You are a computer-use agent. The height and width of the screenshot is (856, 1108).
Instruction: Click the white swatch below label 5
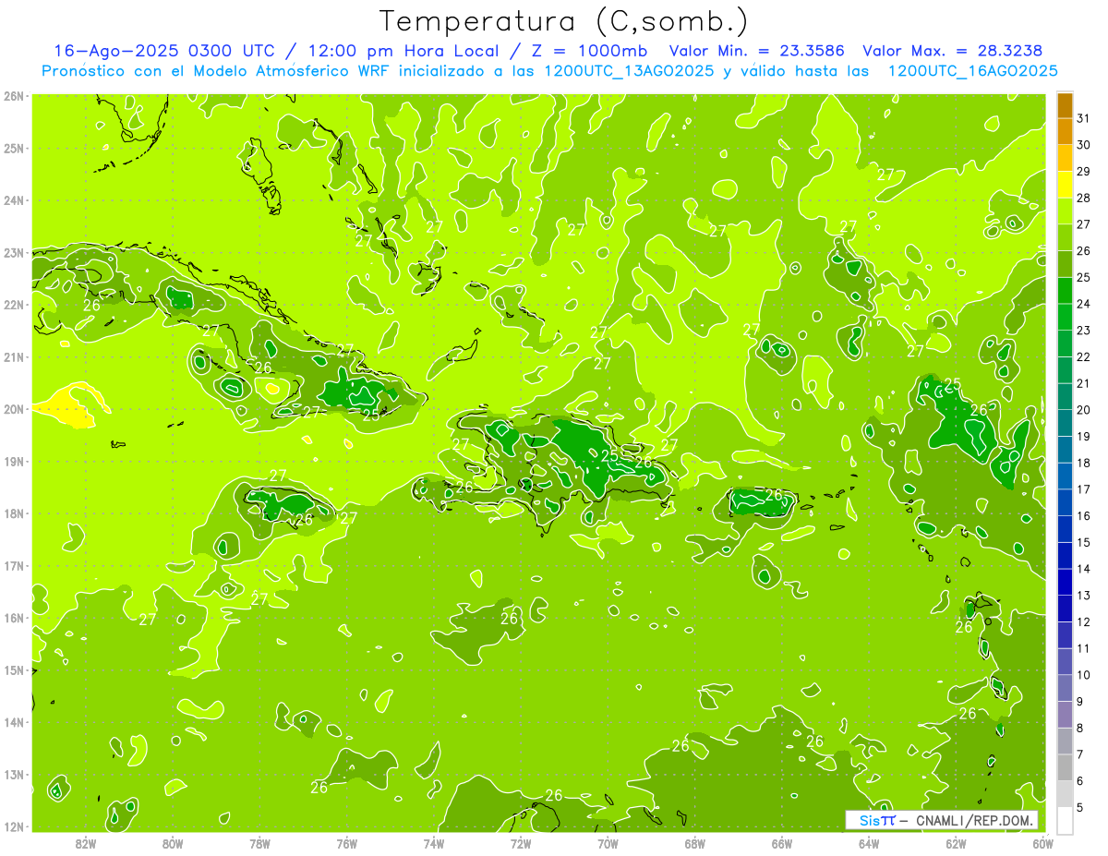click(1065, 821)
